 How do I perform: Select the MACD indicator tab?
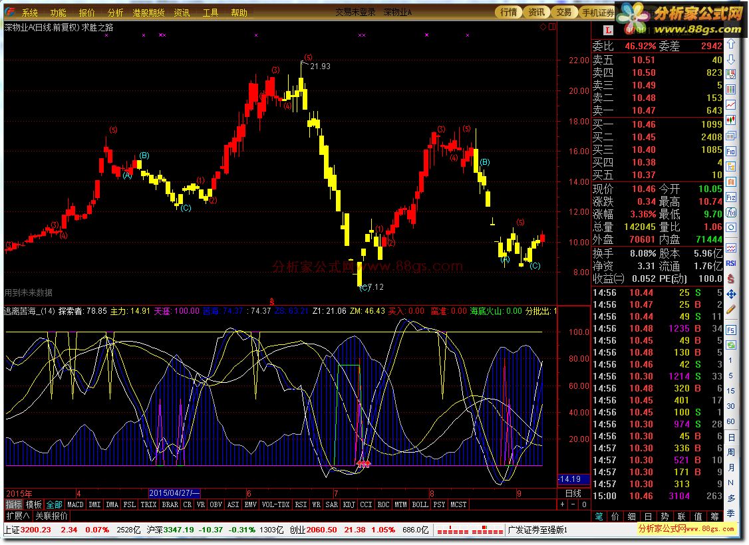(75, 504)
